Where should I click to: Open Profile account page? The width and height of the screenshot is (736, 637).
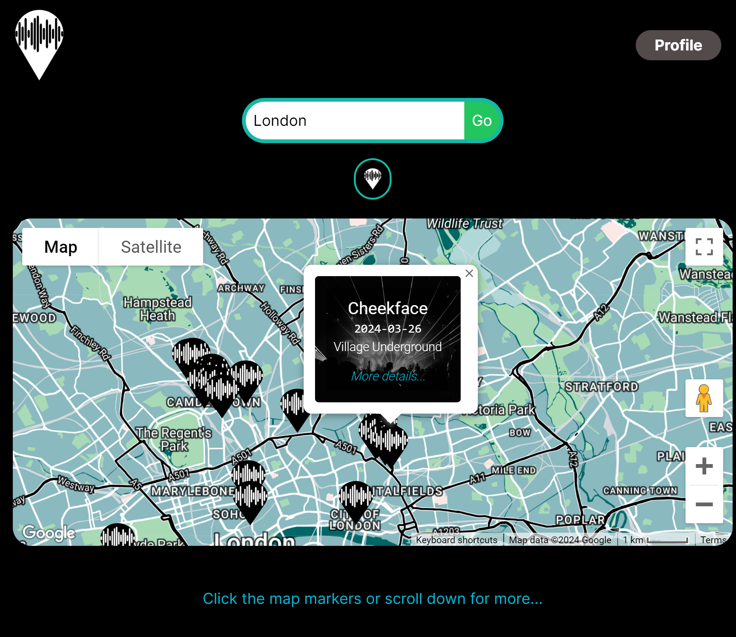(678, 45)
